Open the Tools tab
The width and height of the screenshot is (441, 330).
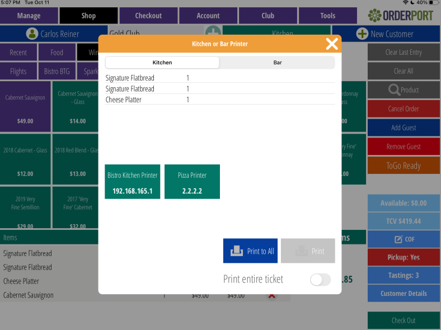[327, 16]
